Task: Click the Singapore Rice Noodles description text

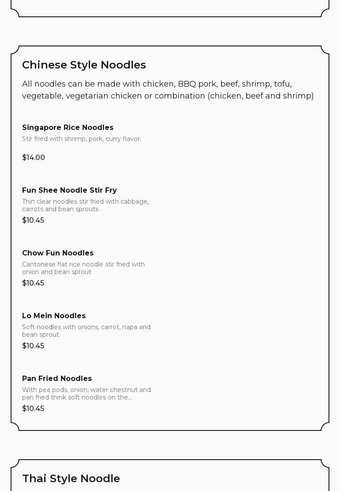Action: 82,139
